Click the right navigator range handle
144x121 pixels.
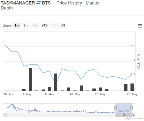click(x=131, y=108)
